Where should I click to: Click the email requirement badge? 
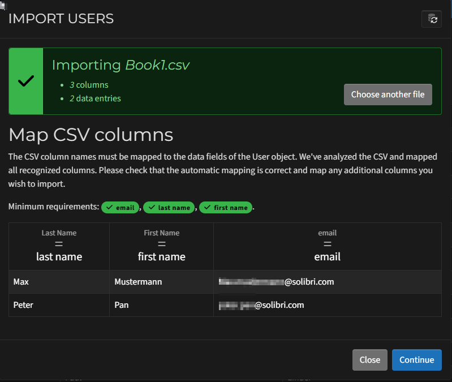(120, 208)
